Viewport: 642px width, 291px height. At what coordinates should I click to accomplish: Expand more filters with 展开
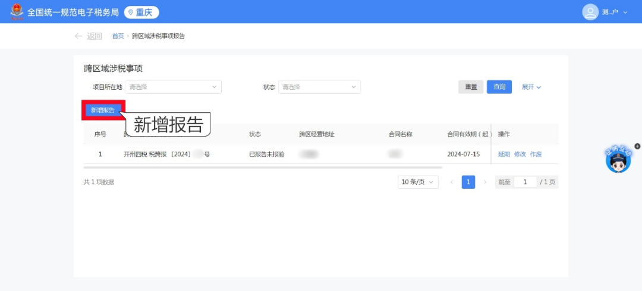pyautogui.click(x=531, y=87)
